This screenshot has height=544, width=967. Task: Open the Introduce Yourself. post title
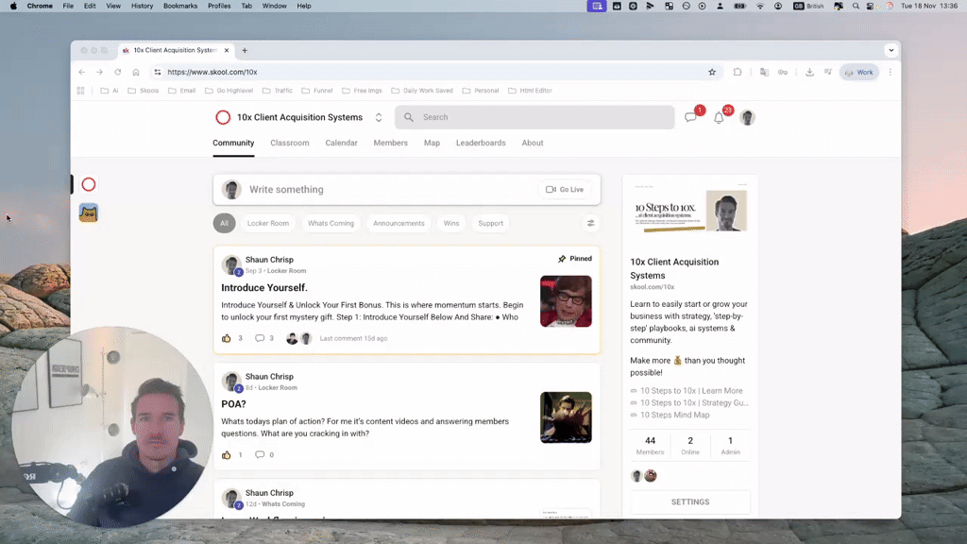[x=264, y=287]
